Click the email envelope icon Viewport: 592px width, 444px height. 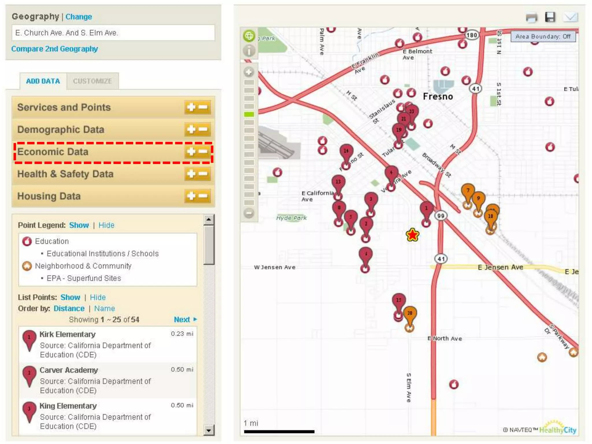(x=570, y=17)
